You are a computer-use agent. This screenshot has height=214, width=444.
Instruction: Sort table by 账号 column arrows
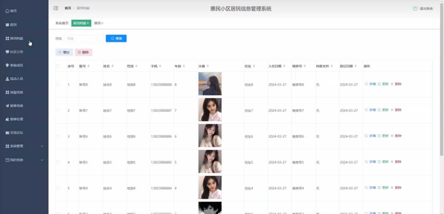(89, 66)
